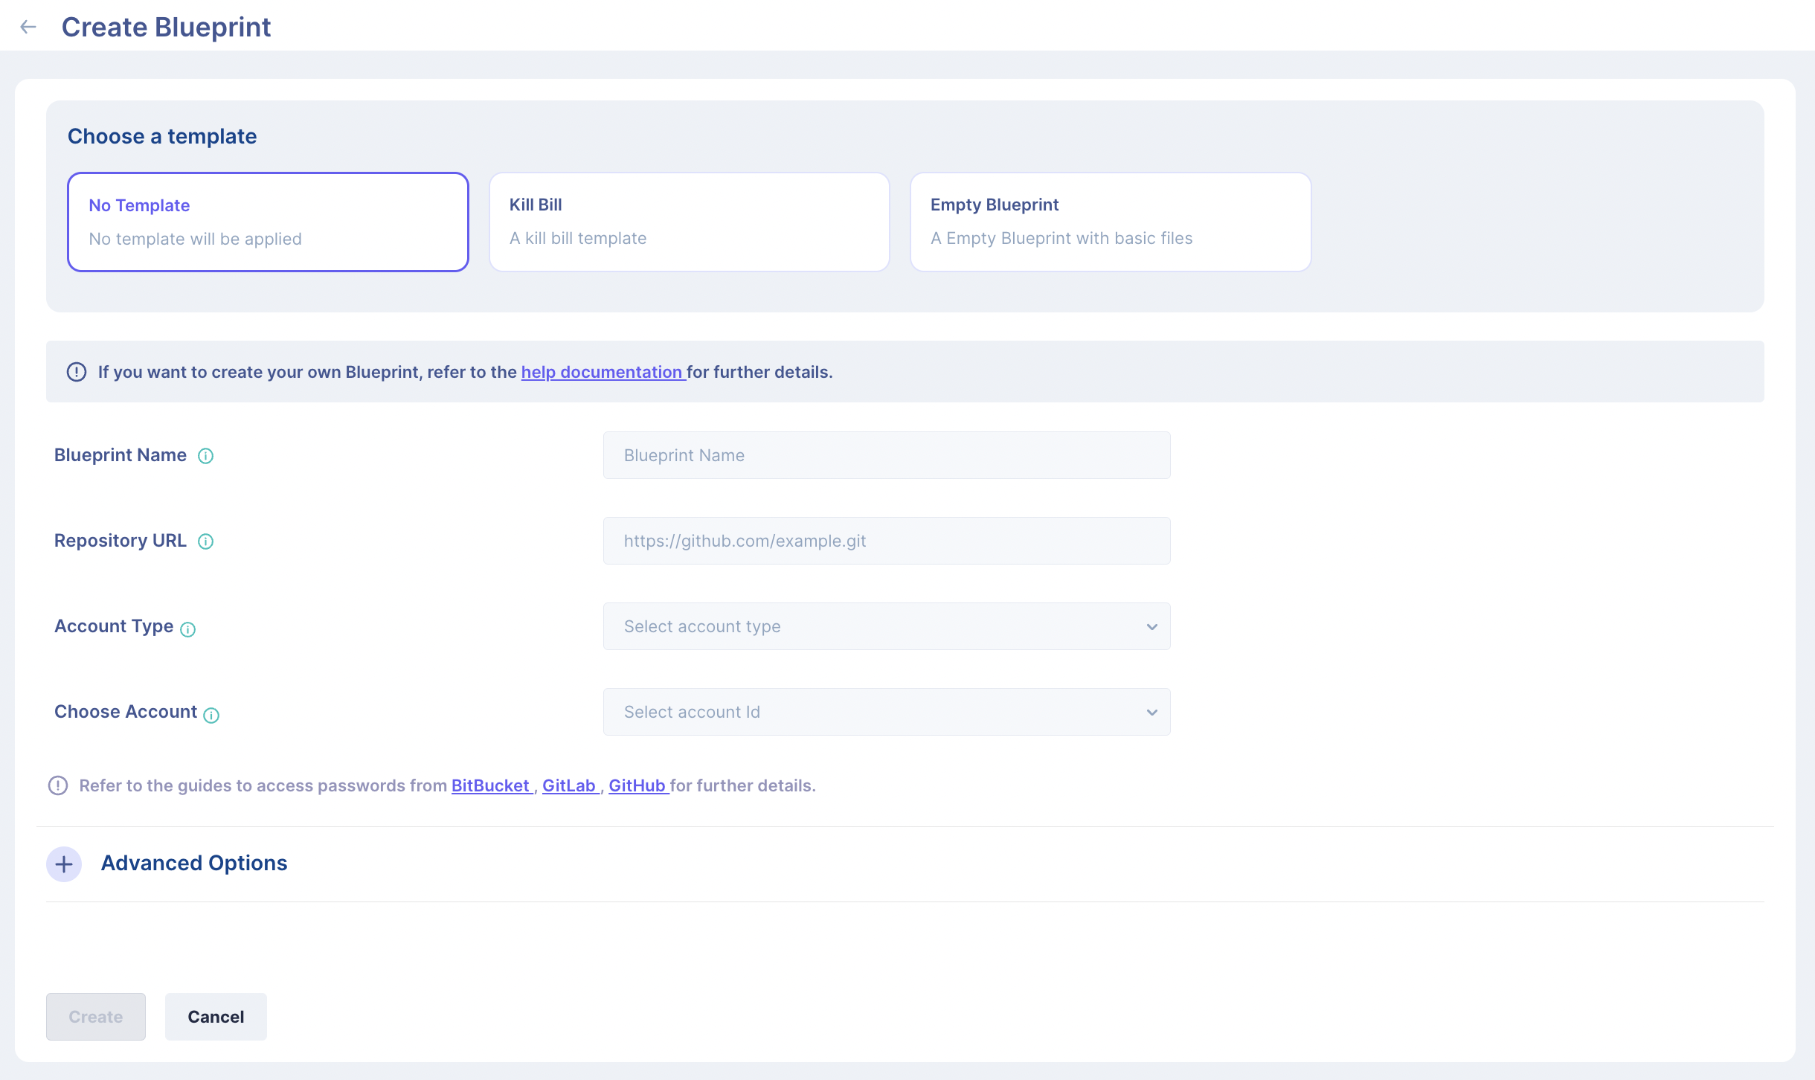Screen dimensions: 1815x1080
Task: Click the Cancel button
Action: pos(216,1017)
